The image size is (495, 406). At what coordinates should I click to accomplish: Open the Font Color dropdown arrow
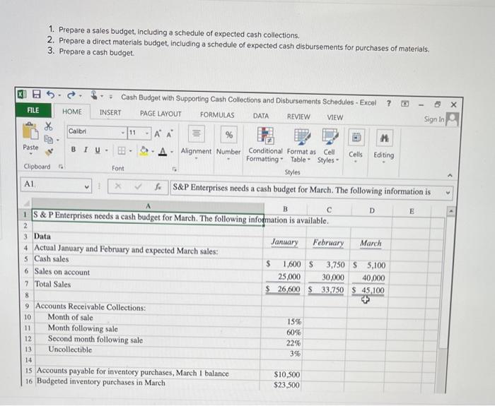(172, 152)
